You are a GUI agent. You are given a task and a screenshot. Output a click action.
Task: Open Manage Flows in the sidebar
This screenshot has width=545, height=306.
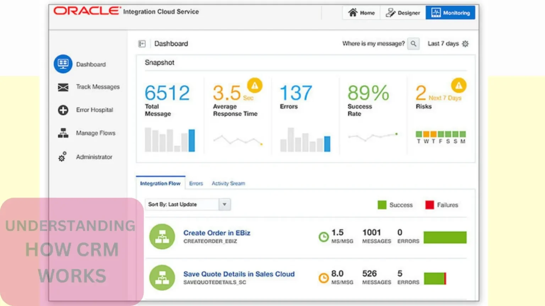[x=95, y=133]
